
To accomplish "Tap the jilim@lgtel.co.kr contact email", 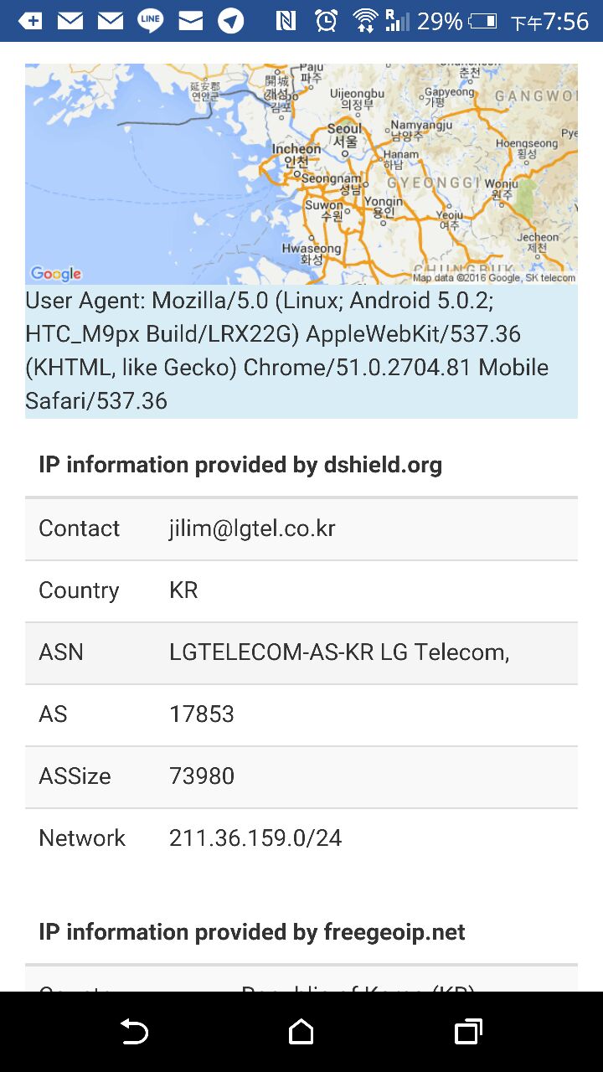I will [252, 528].
